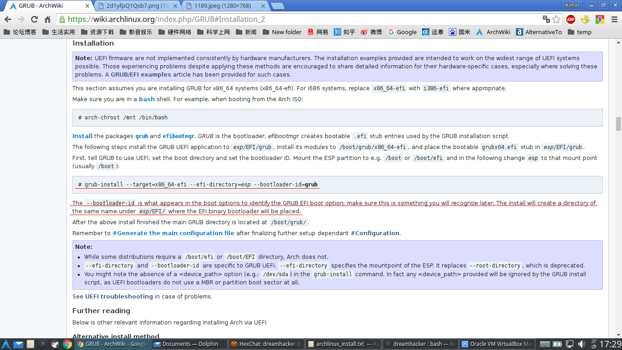
Task: Open the 远景 bookmark
Action: click(433, 32)
